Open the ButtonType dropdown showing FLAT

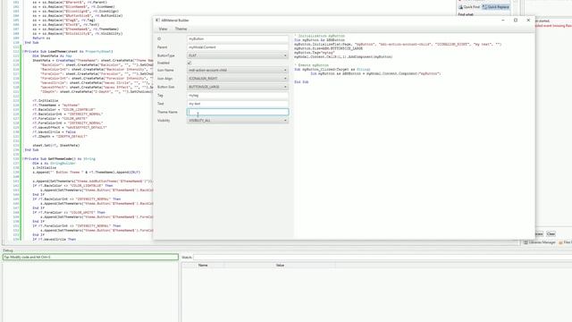point(238,55)
